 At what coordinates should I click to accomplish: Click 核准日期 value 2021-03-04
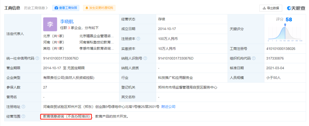(275, 68)
